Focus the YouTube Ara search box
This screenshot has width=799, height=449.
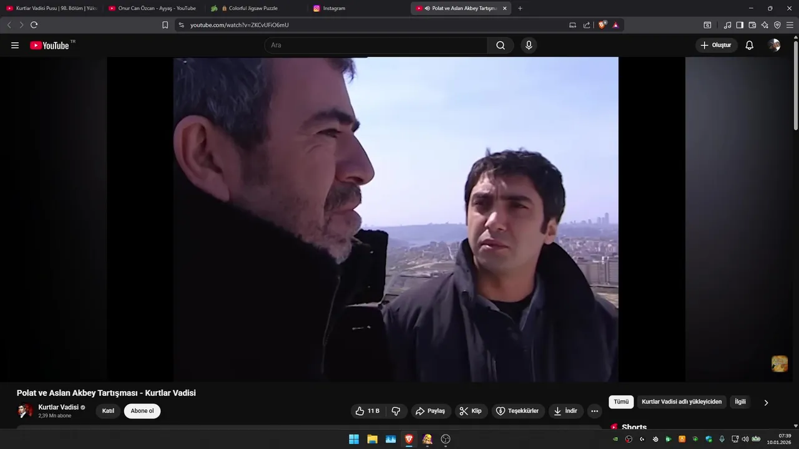376,46
